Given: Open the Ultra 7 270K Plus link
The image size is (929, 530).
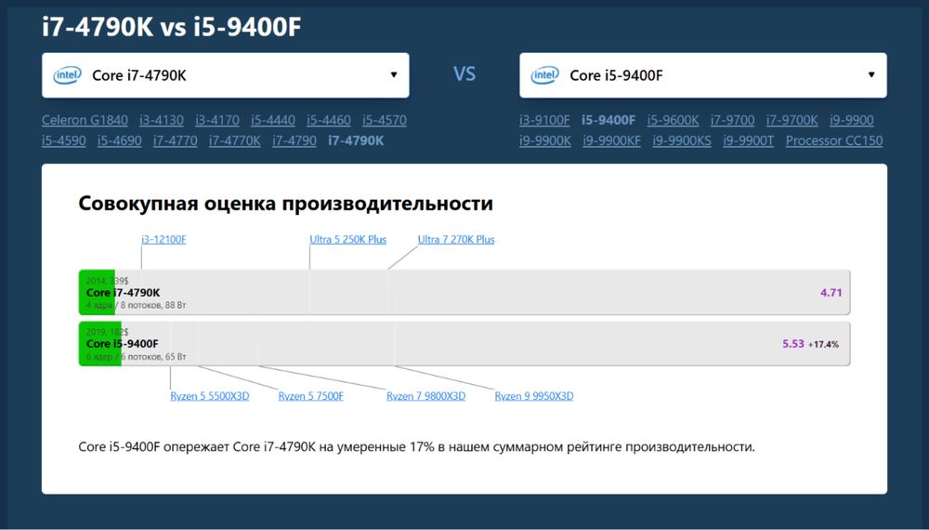Looking at the screenshot, I should click(x=456, y=240).
